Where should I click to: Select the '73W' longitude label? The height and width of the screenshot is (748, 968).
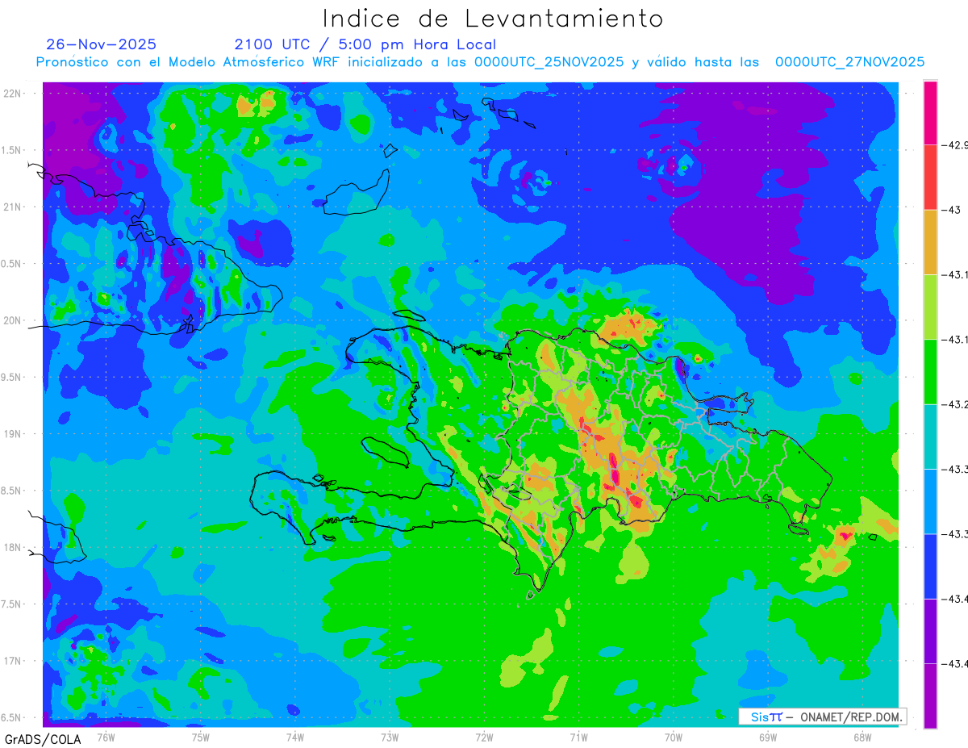tap(390, 738)
